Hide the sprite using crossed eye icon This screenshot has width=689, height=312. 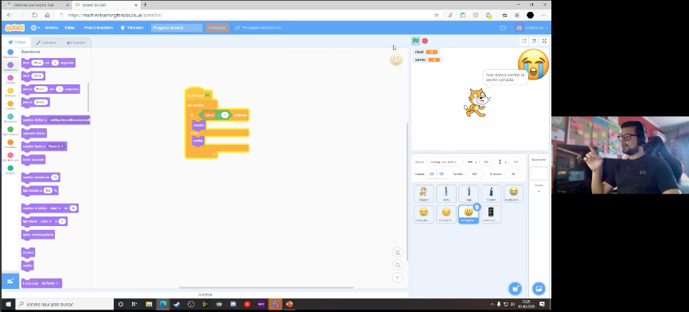442,174
